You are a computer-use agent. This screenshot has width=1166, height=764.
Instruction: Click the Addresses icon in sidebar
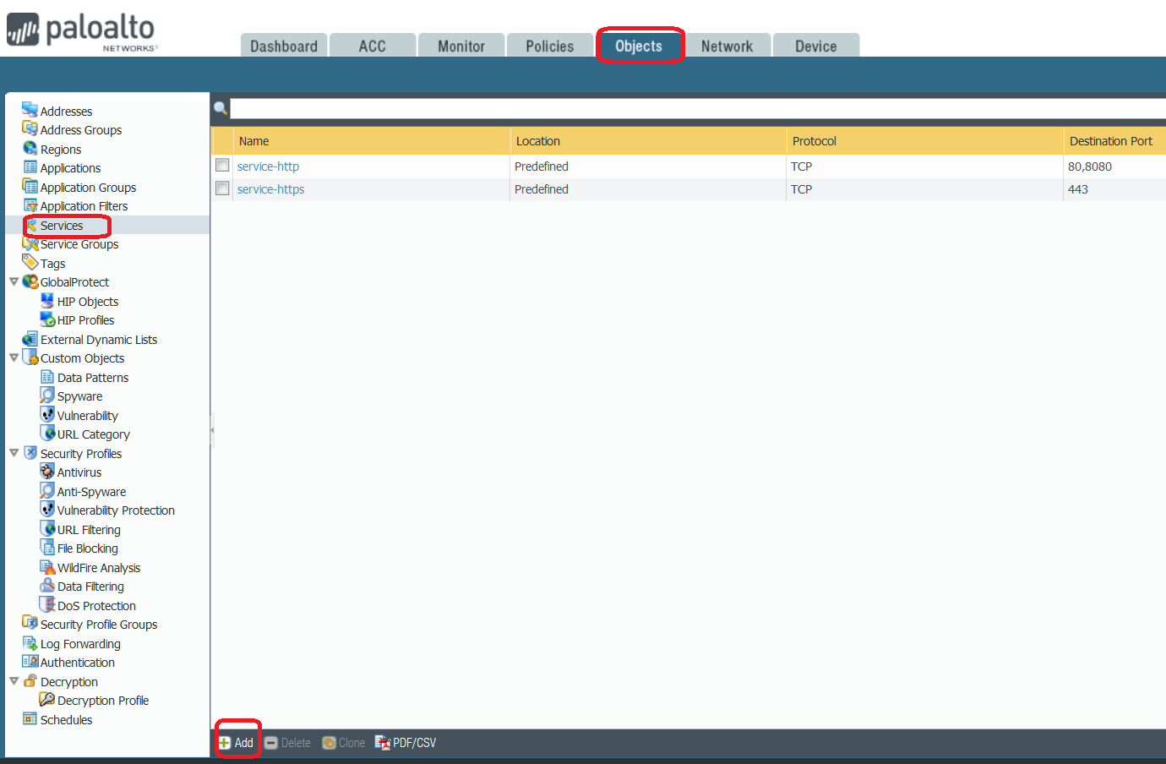(30, 110)
